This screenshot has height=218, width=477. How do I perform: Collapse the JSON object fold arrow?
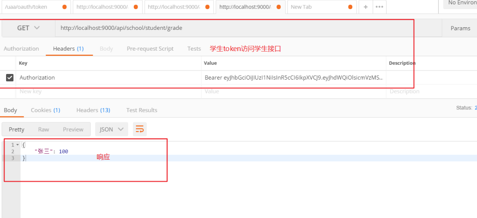[17, 145]
